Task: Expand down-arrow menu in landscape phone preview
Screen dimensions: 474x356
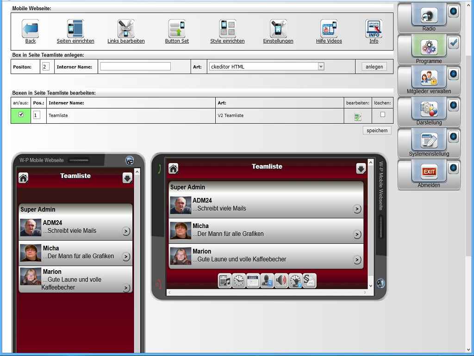Action: tap(361, 169)
